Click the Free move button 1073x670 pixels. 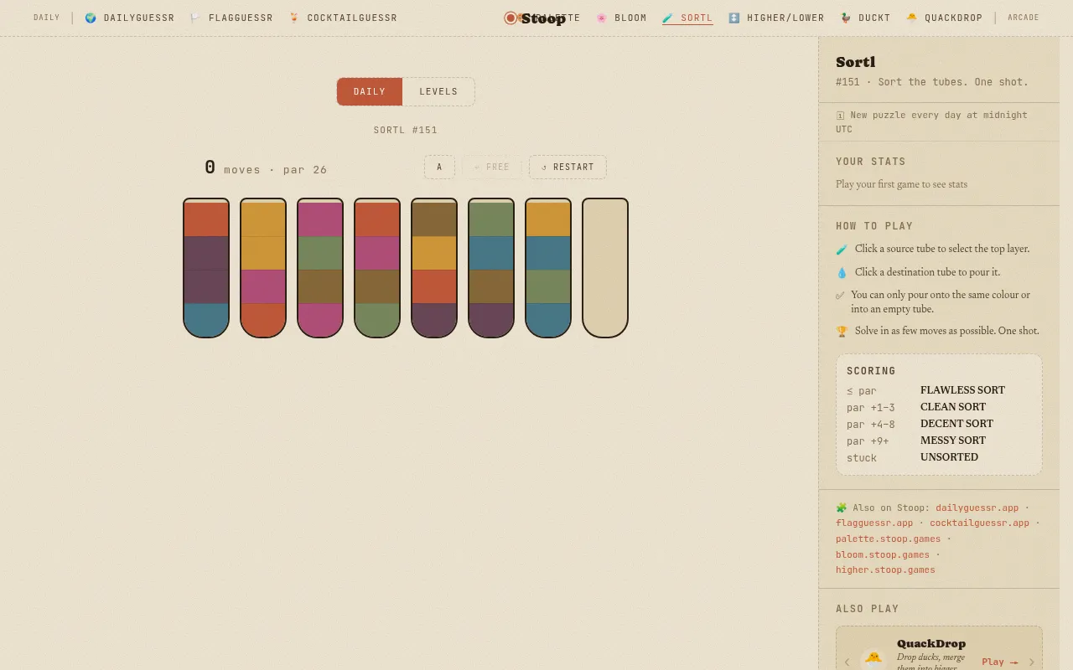[492, 167]
